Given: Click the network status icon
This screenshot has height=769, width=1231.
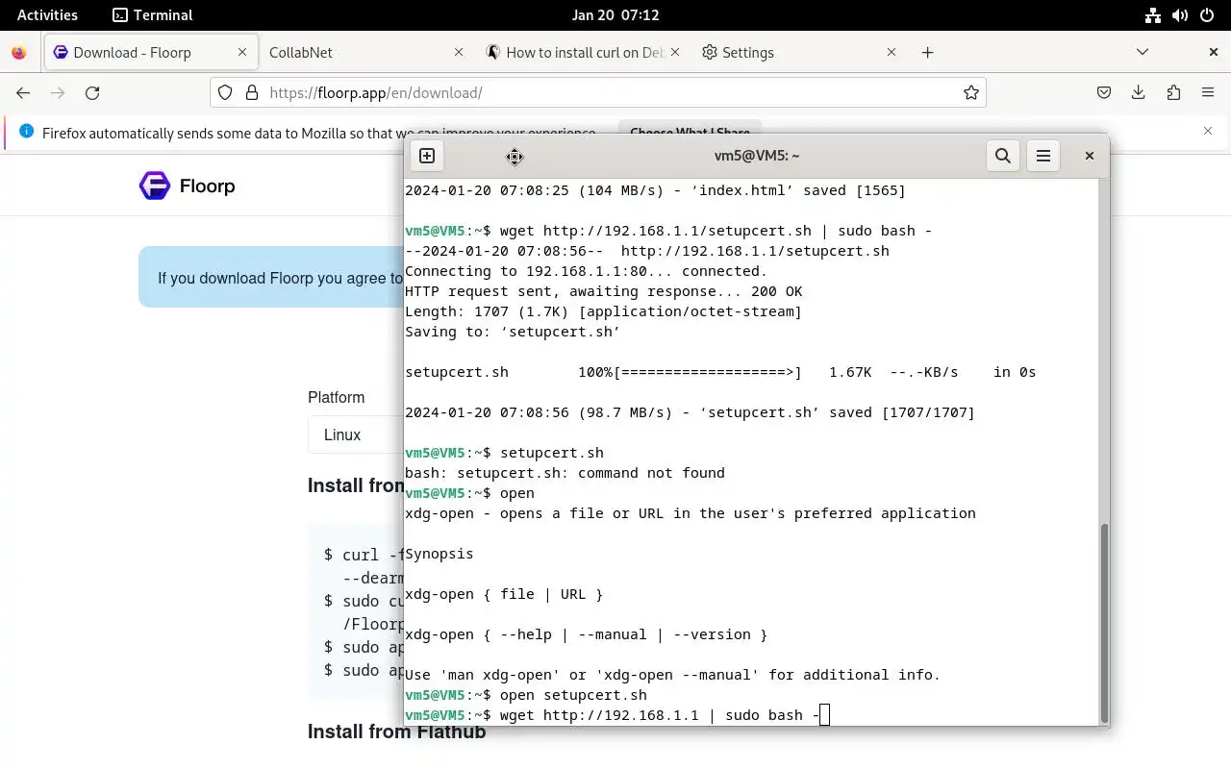Looking at the screenshot, I should point(1152,14).
